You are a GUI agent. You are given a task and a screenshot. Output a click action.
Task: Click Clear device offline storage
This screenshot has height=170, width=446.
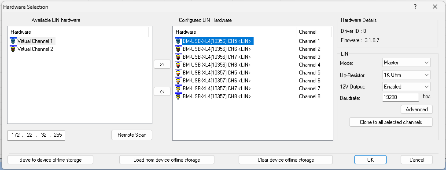(286, 160)
